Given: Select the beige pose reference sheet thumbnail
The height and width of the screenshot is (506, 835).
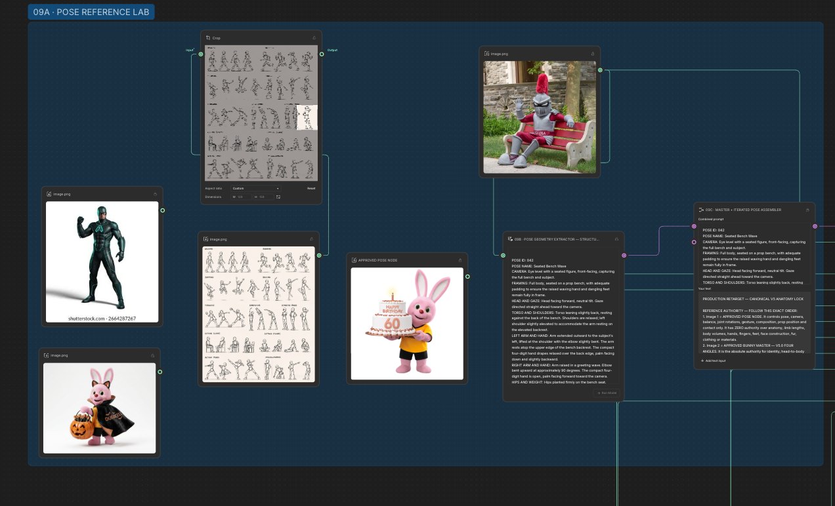Looking at the screenshot, I should (x=259, y=315).
